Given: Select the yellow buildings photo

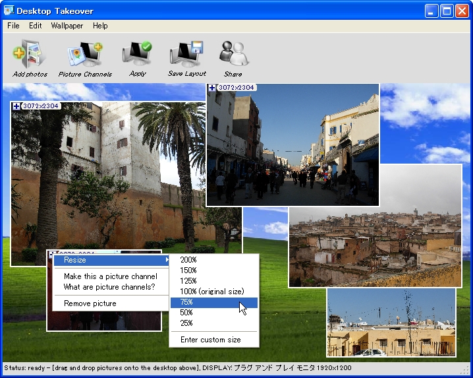Looking at the screenshot, I should coord(391,323).
